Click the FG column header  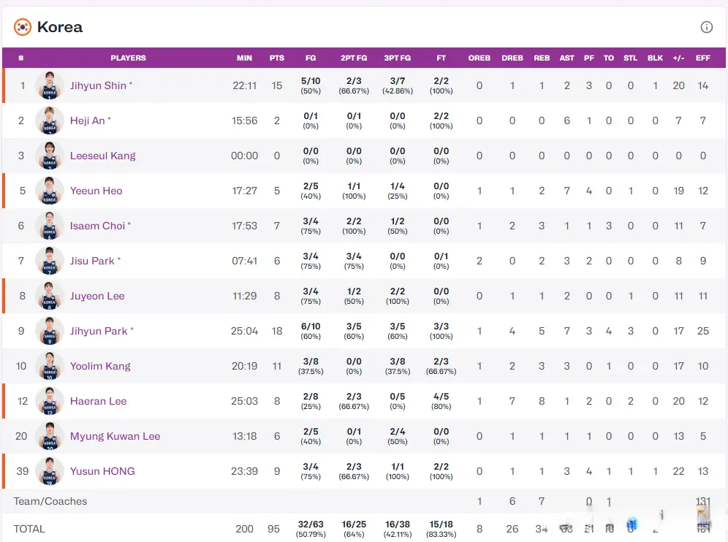click(x=311, y=58)
